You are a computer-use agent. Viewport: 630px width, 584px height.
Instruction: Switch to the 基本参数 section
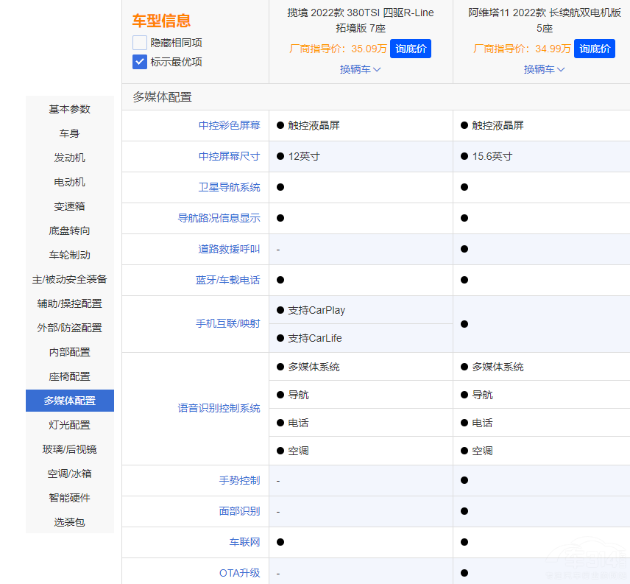69,109
